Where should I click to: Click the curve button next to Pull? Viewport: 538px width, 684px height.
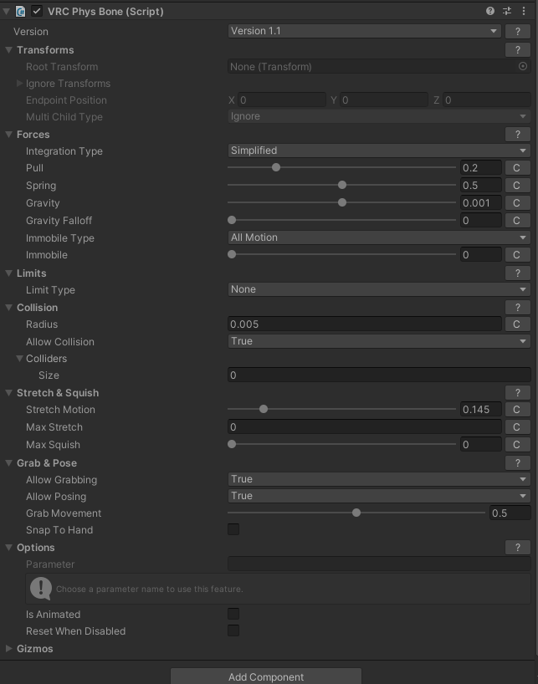(517, 168)
